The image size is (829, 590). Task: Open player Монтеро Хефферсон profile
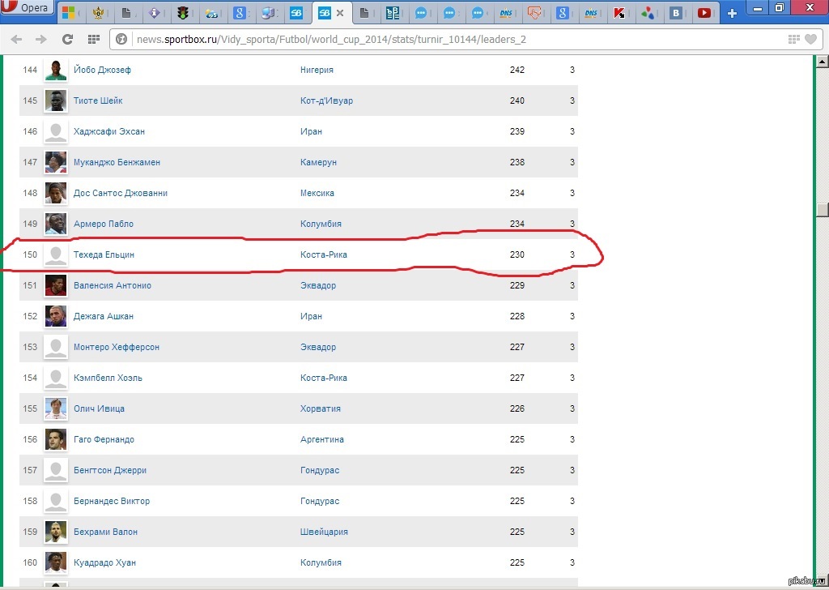(117, 347)
